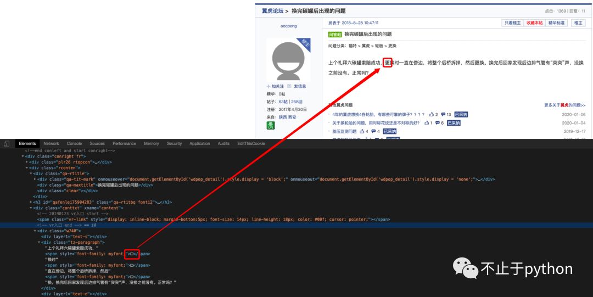Viewport: 593px width, 297px height.
Task: Expand the h3 qafenlei75904283 node
Action: (x=31, y=202)
